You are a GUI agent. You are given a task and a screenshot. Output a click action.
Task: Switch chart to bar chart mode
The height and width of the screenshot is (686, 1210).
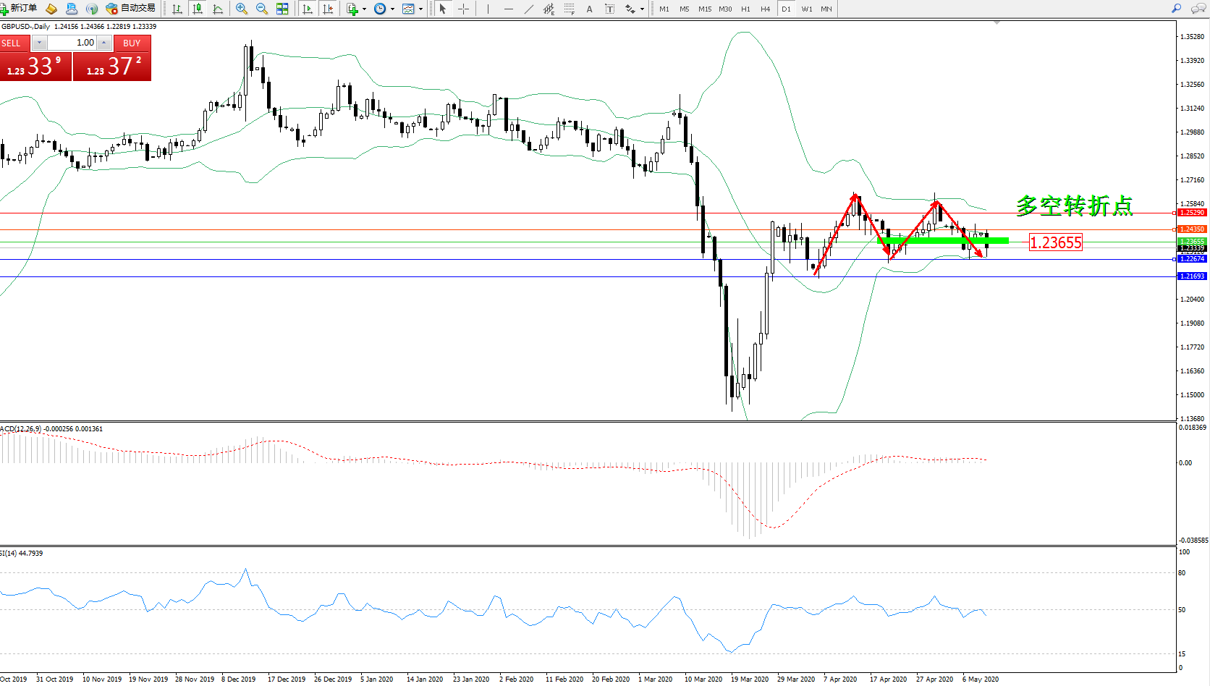(177, 9)
